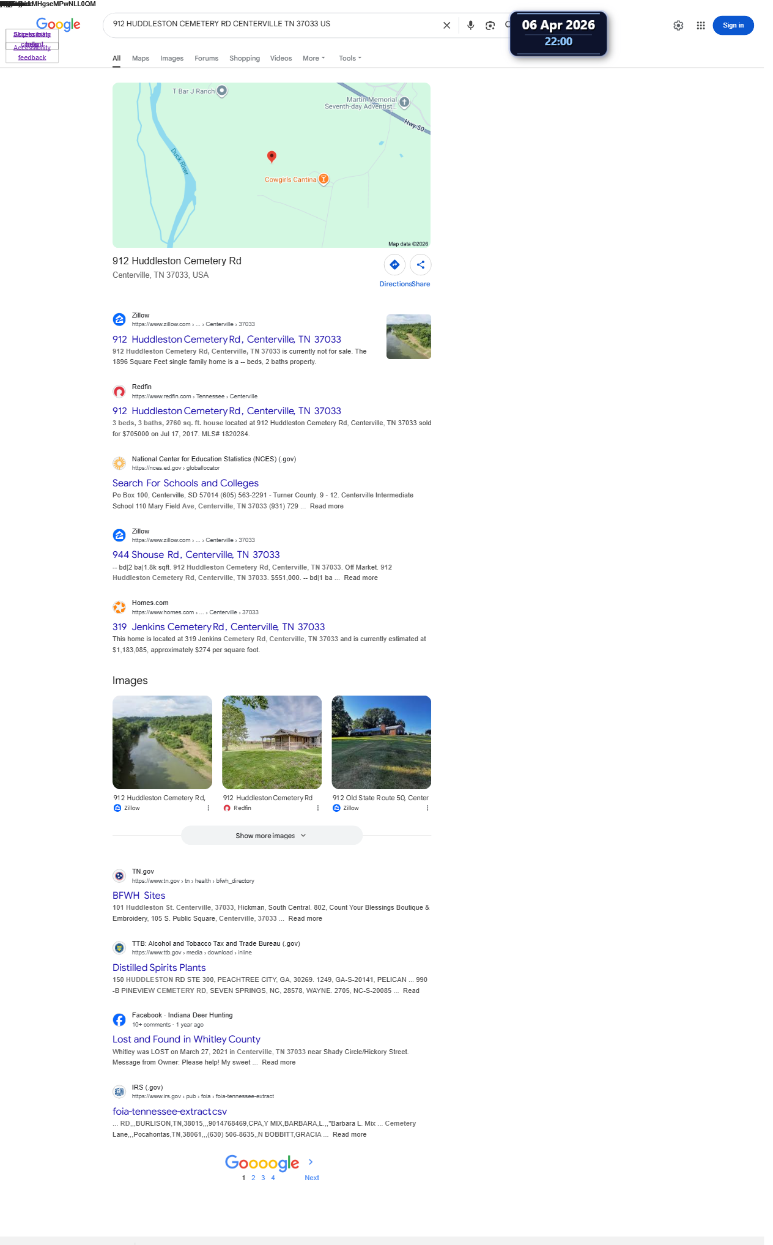Click into the search query input field
Viewport: 773px width, 1245px height.
pyautogui.click(x=272, y=24)
